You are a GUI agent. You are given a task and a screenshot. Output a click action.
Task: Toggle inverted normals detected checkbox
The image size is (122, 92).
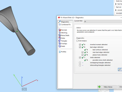[x=80, y=44]
